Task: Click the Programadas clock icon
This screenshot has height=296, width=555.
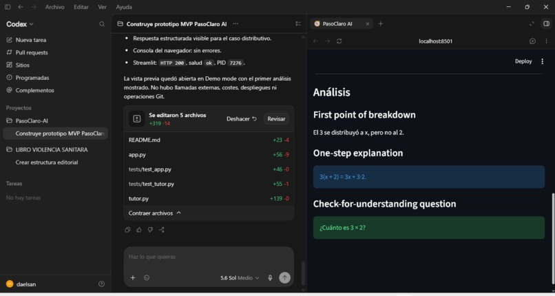Action: pyautogui.click(x=9, y=78)
